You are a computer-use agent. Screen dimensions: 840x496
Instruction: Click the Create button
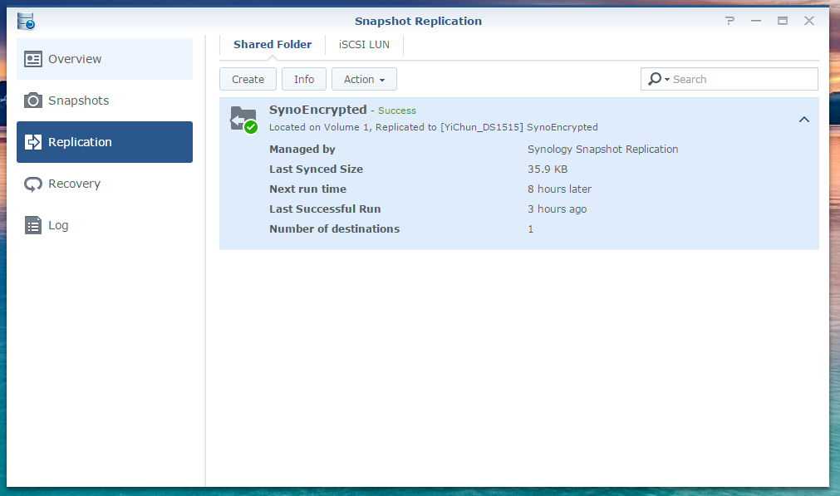tap(248, 79)
